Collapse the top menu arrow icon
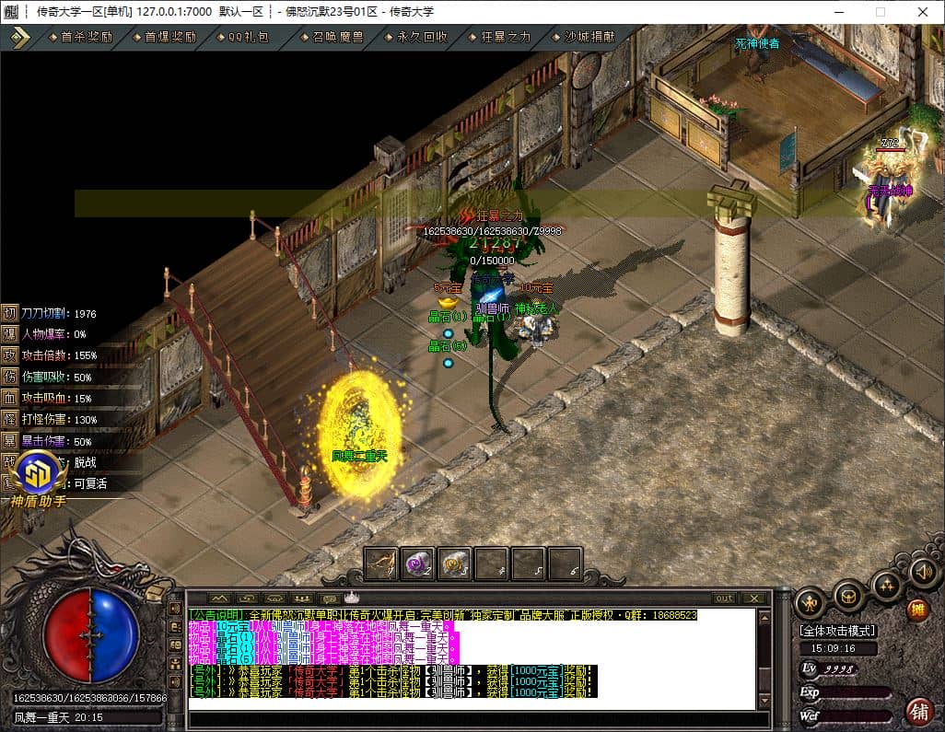The width and height of the screenshot is (945, 732). point(20,38)
